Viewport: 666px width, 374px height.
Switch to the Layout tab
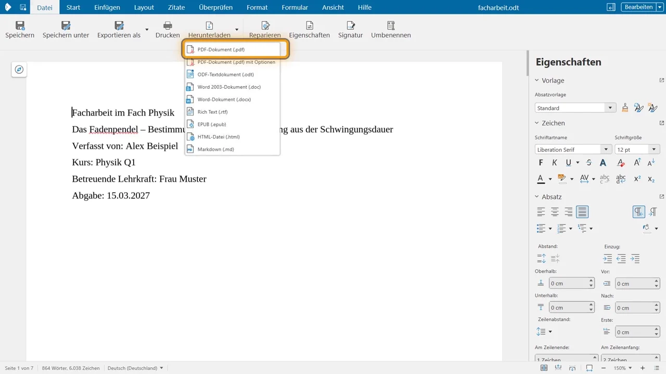tap(144, 7)
